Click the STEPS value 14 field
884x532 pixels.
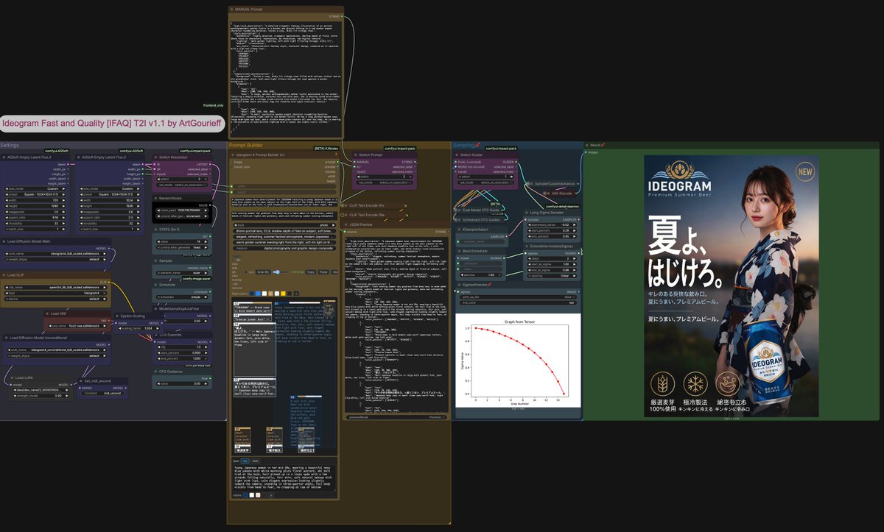pyautogui.click(x=182, y=241)
